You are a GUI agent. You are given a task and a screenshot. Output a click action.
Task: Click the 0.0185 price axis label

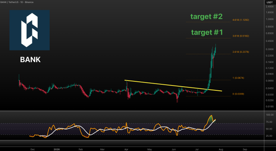(270, 107)
